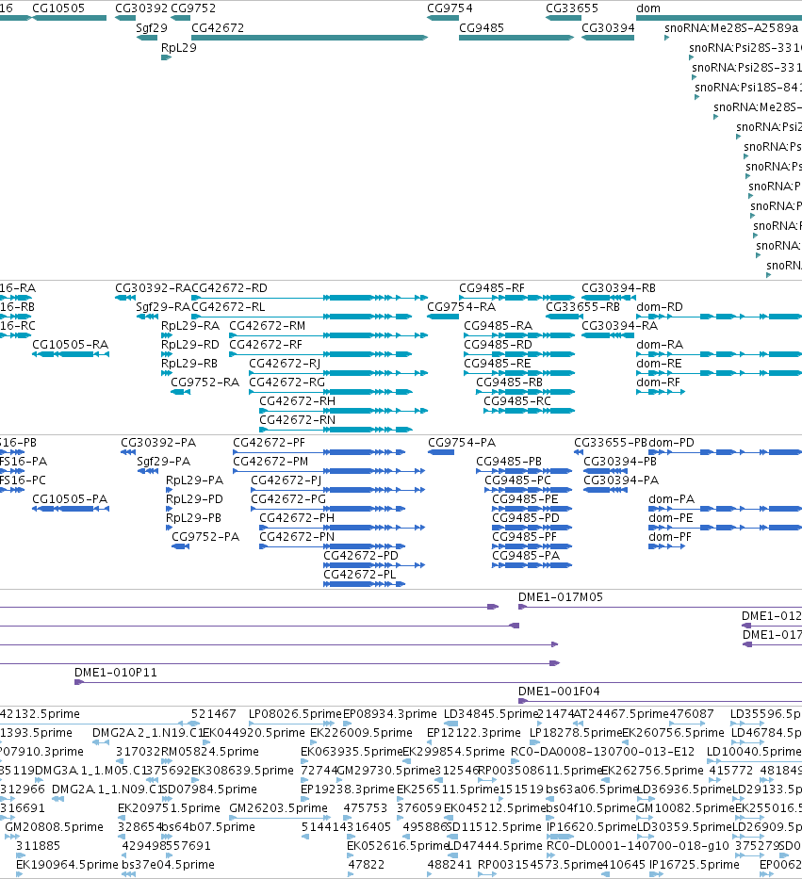802x879 pixels.
Task: Click transcript CG9485-RF
Action: tap(517, 298)
